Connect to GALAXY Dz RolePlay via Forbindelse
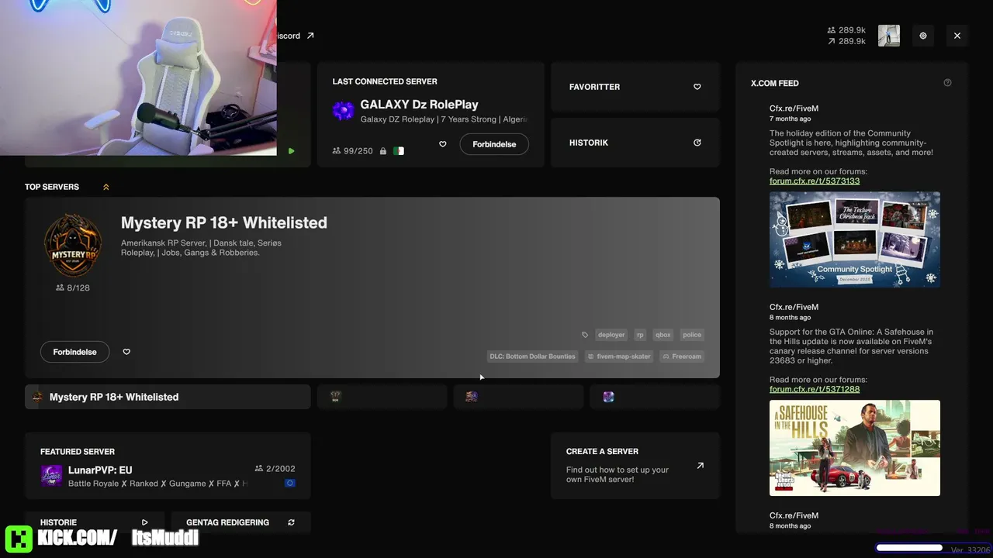The width and height of the screenshot is (993, 558). coord(494,144)
